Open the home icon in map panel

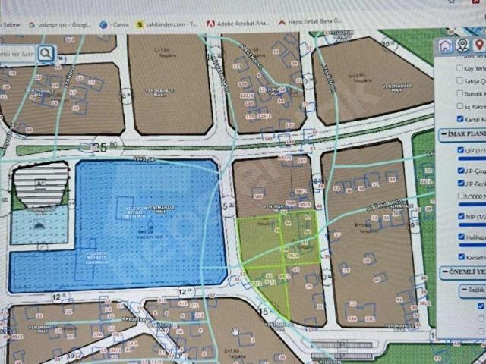click(x=446, y=45)
